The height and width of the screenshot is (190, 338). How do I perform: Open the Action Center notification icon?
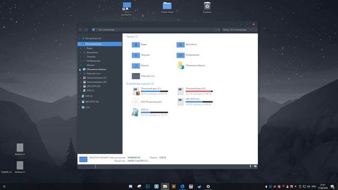pos(332,186)
